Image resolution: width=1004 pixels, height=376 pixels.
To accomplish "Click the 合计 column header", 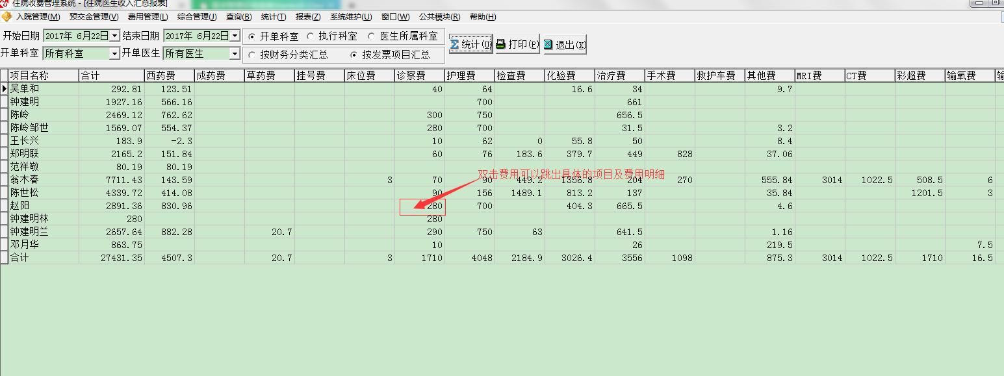I will [x=111, y=76].
